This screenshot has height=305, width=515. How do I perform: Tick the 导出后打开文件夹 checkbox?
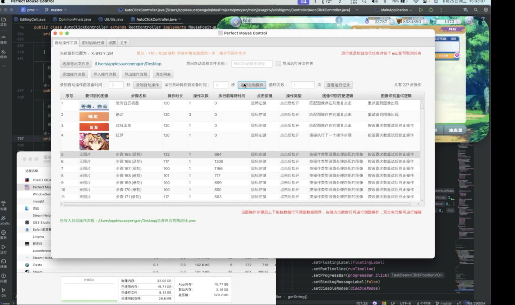tap(278, 64)
